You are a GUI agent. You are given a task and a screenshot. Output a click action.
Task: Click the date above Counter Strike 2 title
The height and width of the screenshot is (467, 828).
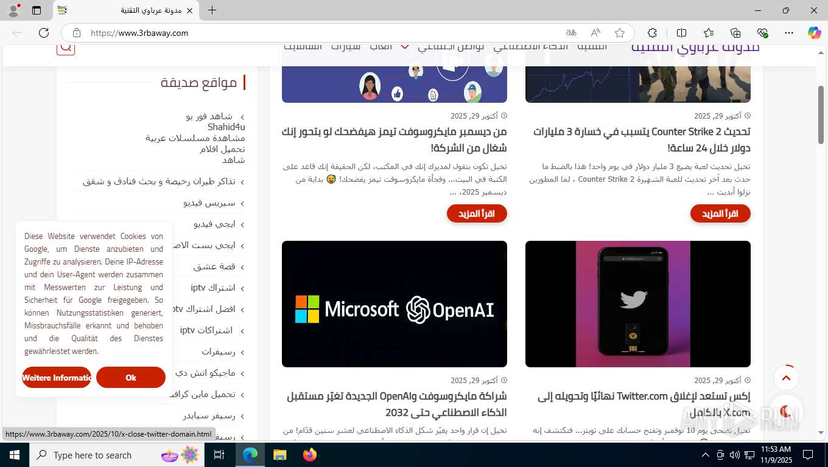pos(718,116)
